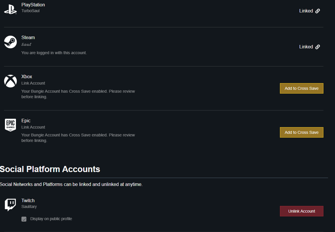Click the Twitch logo icon
The width and height of the screenshot is (335, 232).
[10, 205]
